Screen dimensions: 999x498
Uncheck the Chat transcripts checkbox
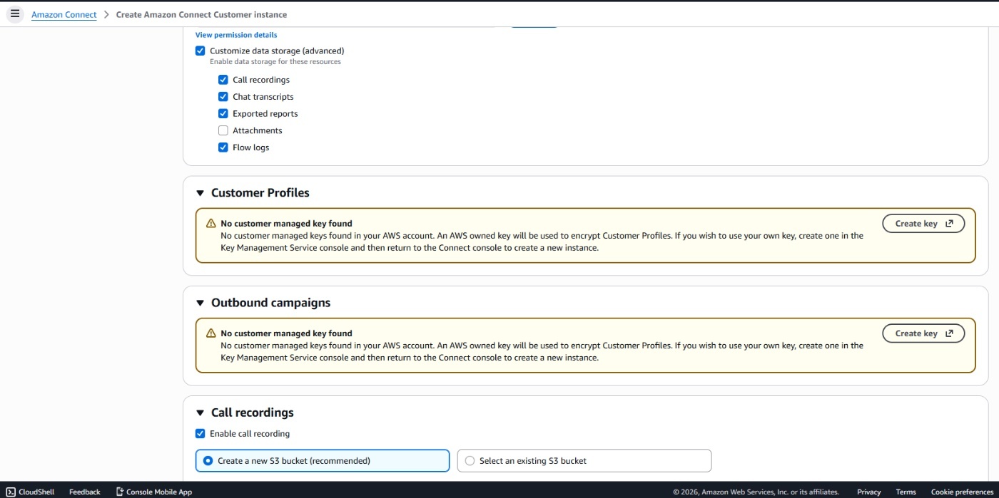223,97
